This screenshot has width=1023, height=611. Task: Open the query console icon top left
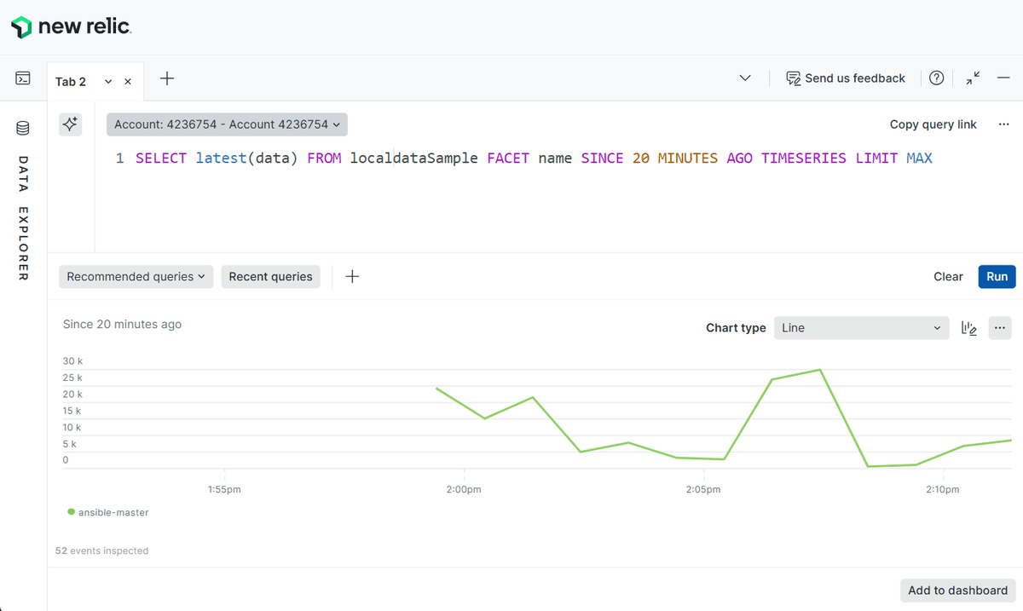point(22,77)
